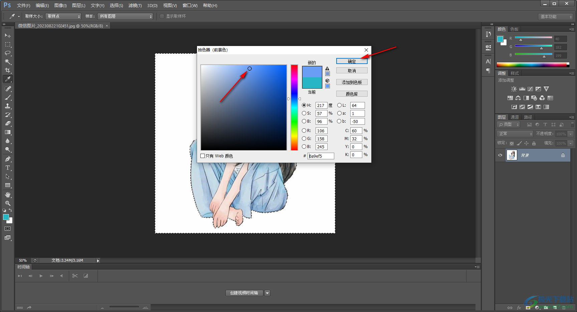
Task: Switch to the Paths tab
Action: point(528,117)
